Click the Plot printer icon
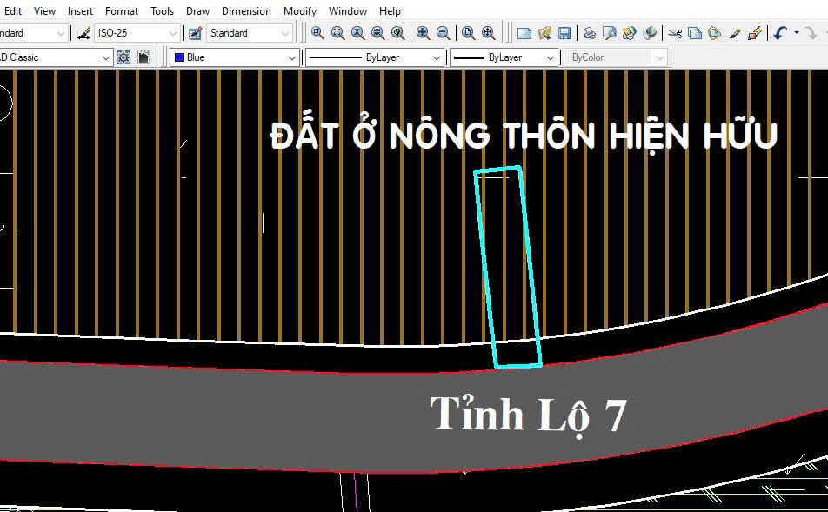This screenshot has height=512, width=828. pos(590,33)
